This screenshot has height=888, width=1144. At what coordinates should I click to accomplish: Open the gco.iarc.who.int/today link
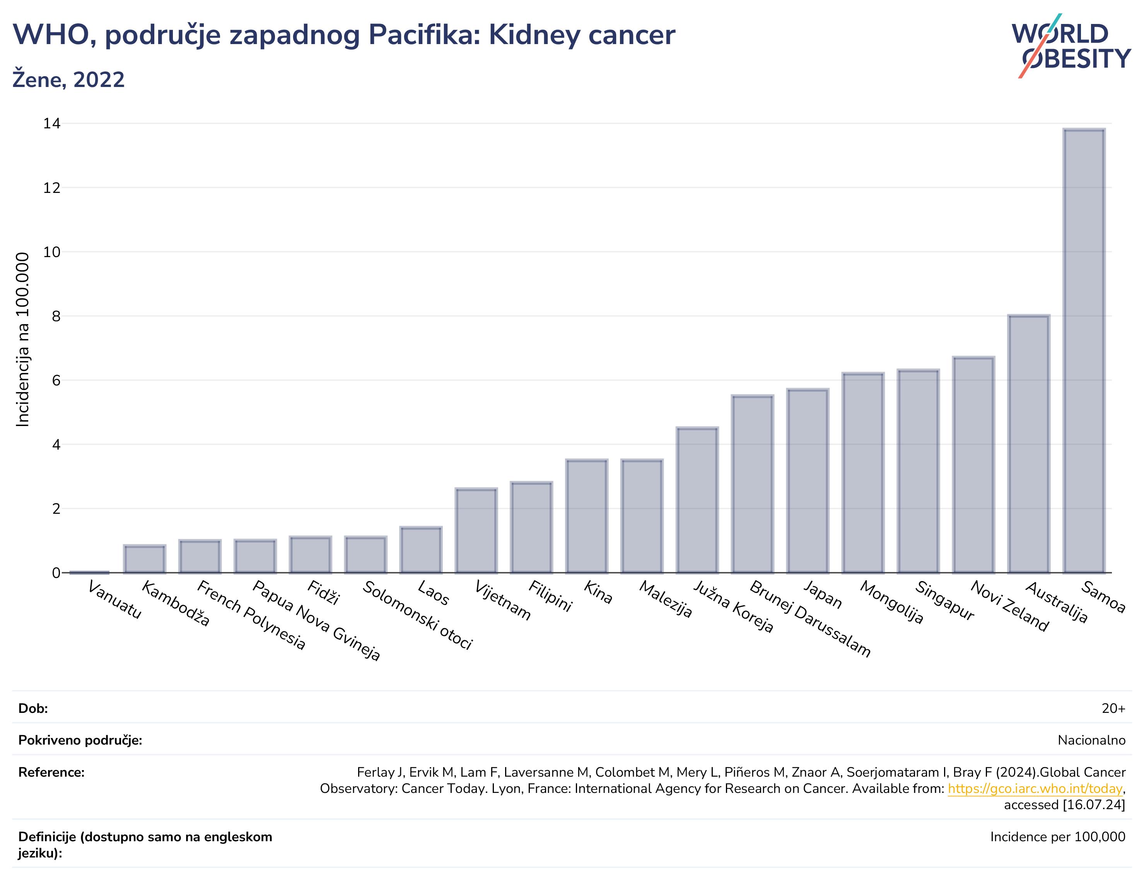1035,789
